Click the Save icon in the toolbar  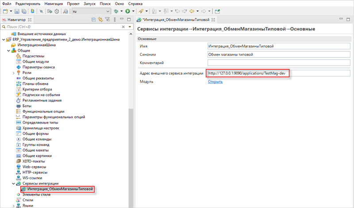coord(17,11)
